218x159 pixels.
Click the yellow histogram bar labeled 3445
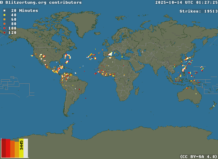pyautogui.click(x=21, y=148)
